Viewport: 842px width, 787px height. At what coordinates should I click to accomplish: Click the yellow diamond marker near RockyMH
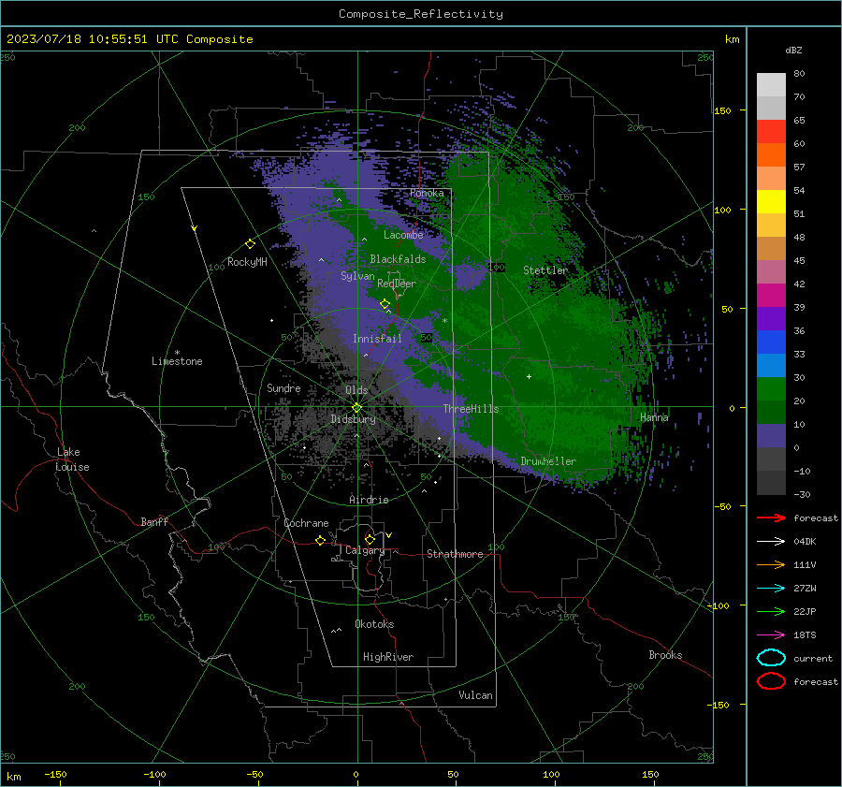pos(250,244)
